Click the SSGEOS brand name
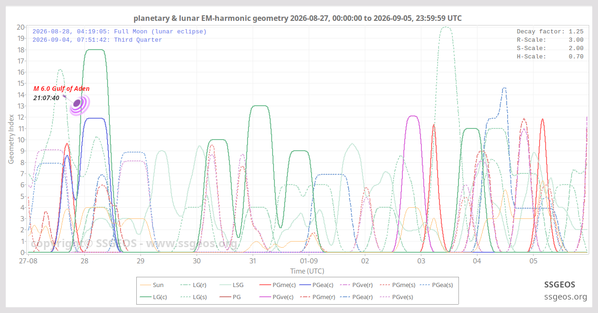 560,284
